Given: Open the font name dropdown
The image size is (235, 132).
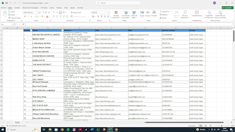Looking at the screenshot, I should click(x=38, y=12).
